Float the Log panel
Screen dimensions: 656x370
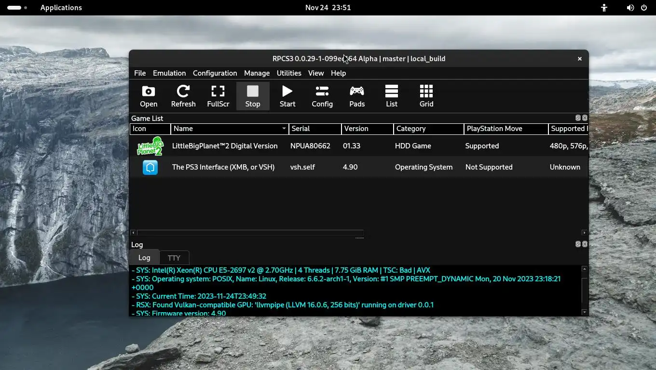click(578, 244)
